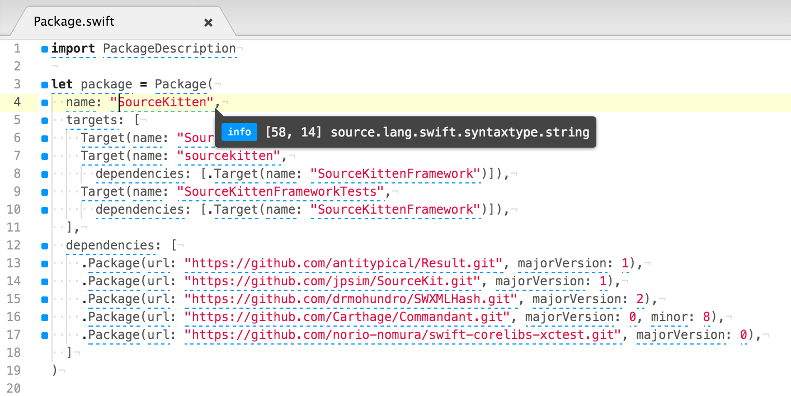Click the package variable name on line 3
Image resolution: width=791 pixels, height=396 pixels.
tap(107, 84)
